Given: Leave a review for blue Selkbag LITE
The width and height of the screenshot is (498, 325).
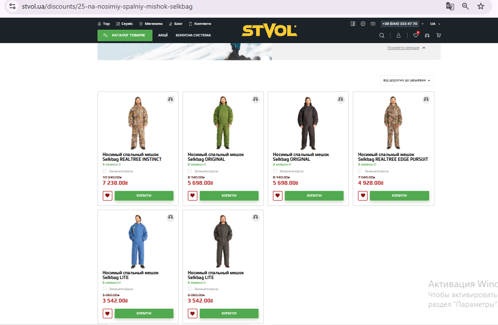Looking at the screenshot, I should 118,289.
